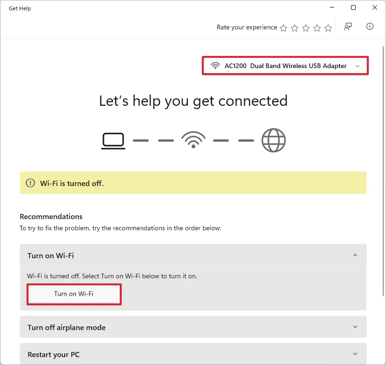Click the laptop icon in the connection diagram

[113, 140]
